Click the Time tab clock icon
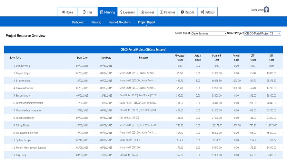Viewport: 287px width, 161px height. (84, 12)
